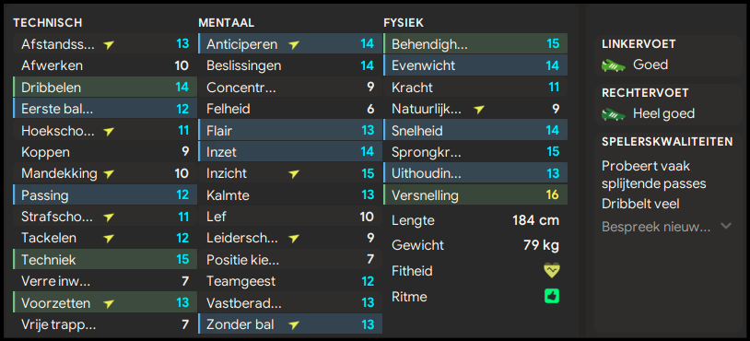Select the highlighted Dribbelen attribute row
This screenshot has width=750, height=341.
(105, 88)
